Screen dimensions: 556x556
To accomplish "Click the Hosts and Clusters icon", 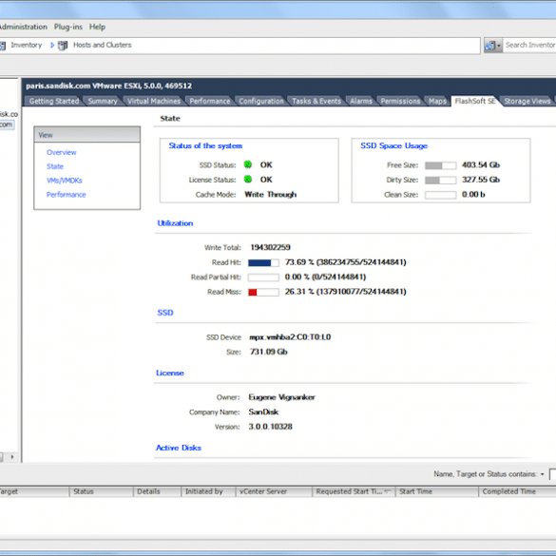I will 63,46.
